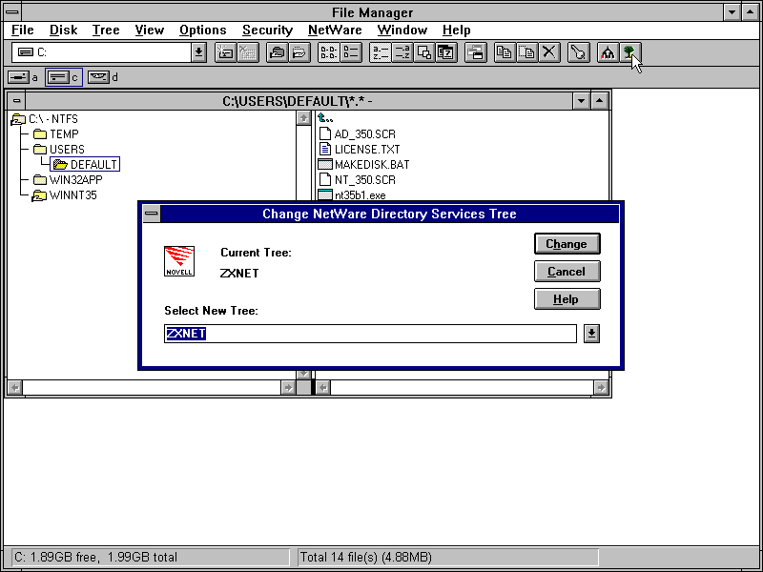The image size is (763, 572).
Task: Click the Move files toolbar icon
Action: [527, 52]
